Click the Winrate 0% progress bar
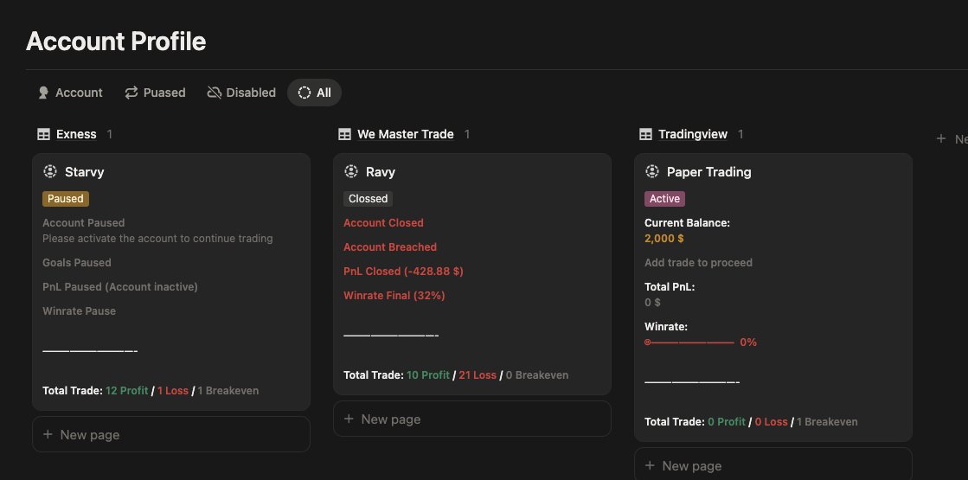 pos(689,342)
